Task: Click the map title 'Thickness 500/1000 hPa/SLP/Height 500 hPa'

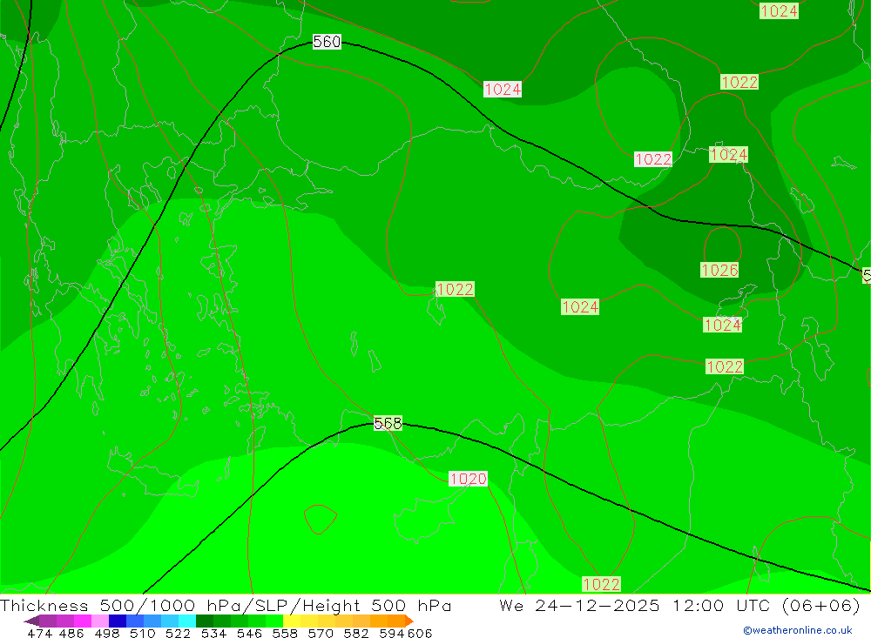Action: [226, 605]
